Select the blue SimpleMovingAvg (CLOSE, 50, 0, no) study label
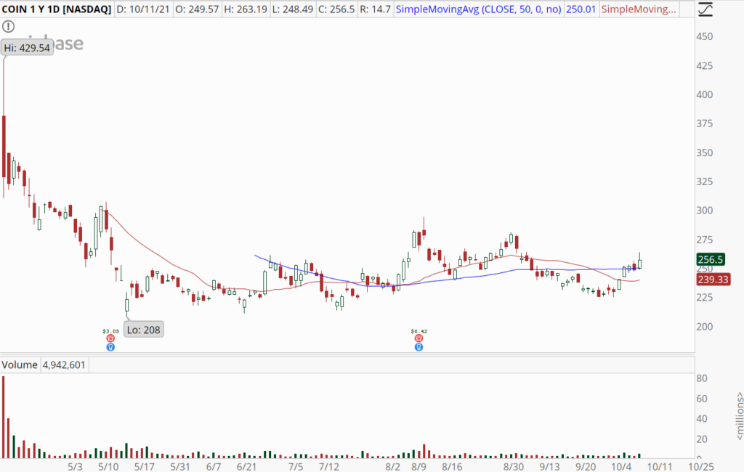The image size is (744, 472). click(478, 9)
